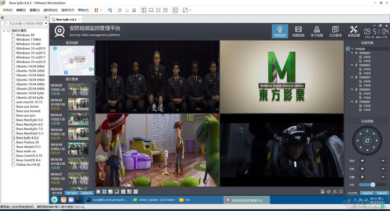
Task: Open the 电子地图 electronic map module
Action: 317,31
